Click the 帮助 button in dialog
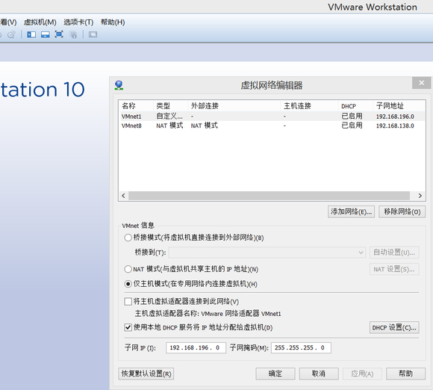The height and width of the screenshot is (390, 433). click(405, 374)
